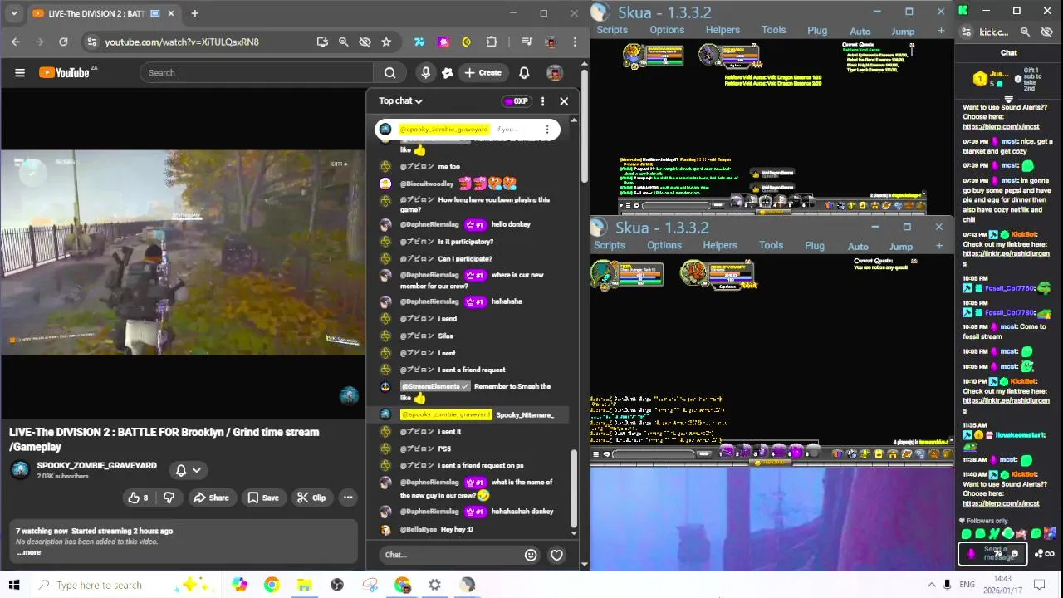Like the video with thumbs up

[138, 498]
